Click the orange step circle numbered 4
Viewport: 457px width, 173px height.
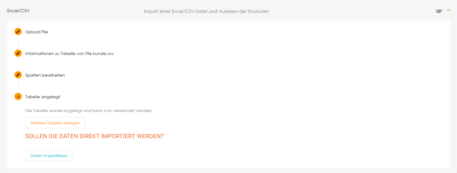point(18,96)
